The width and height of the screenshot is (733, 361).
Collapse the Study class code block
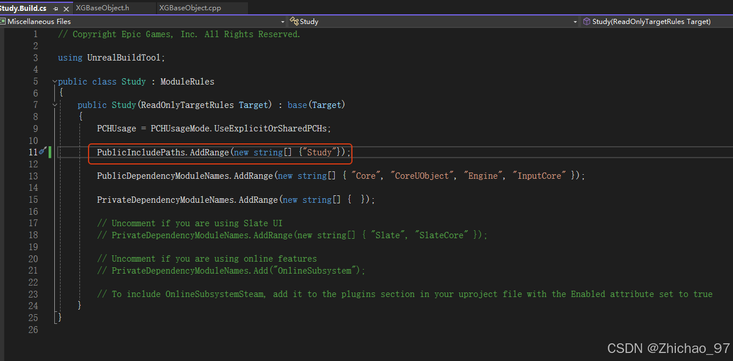55,82
